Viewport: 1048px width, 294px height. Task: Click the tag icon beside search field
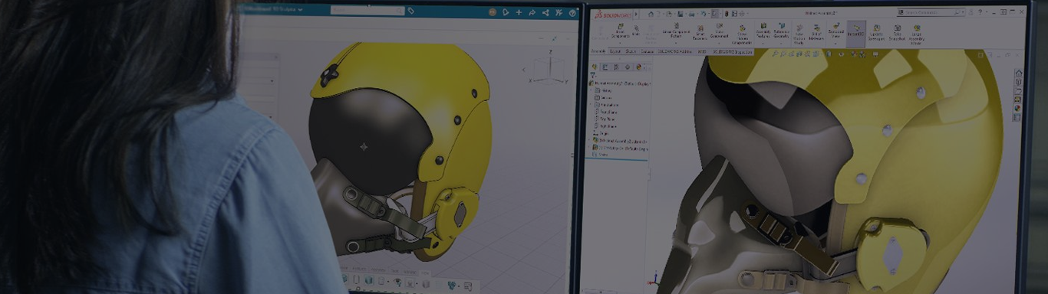point(411,11)
